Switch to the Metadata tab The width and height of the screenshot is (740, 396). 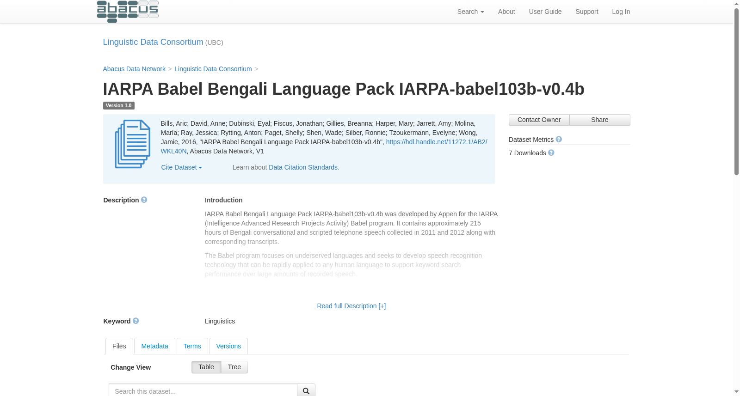pos(154,346)
